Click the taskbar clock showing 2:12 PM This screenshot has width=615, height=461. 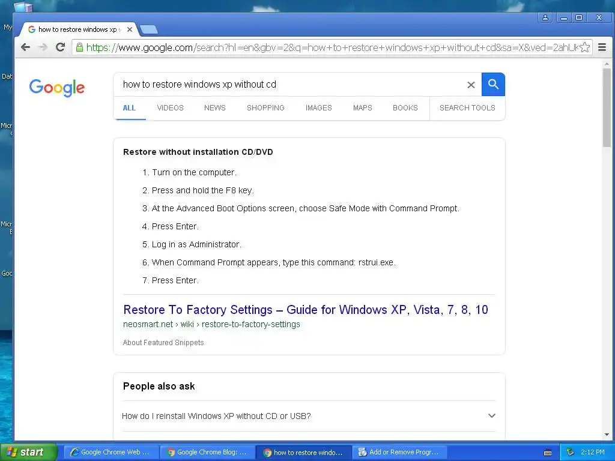coord(593,453)
